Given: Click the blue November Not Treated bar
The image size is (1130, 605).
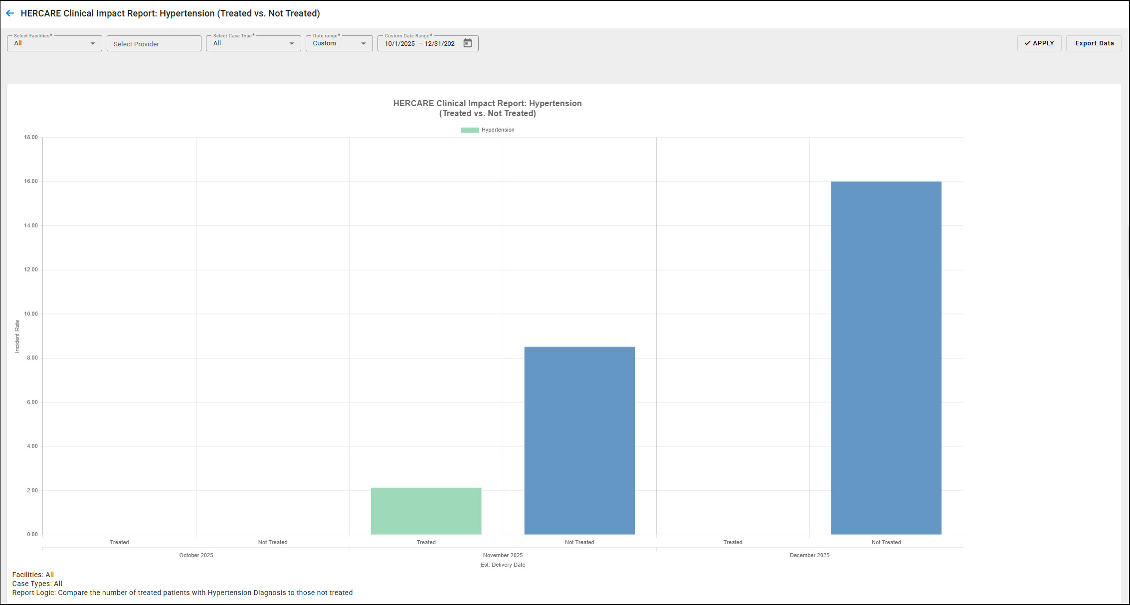Looking at the screenshot, I should (x=579, y=441).
